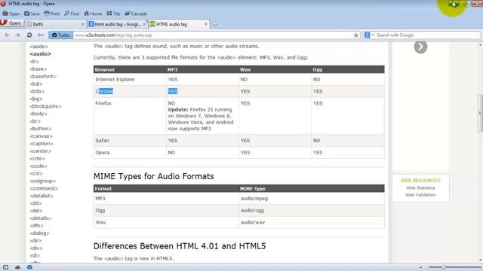Go back with the back arrow

click(x=7, y=35)
